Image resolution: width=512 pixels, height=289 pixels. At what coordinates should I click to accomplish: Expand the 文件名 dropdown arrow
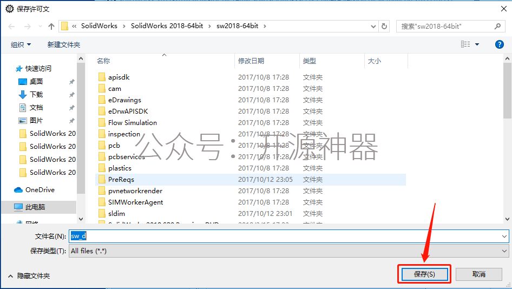504,236
